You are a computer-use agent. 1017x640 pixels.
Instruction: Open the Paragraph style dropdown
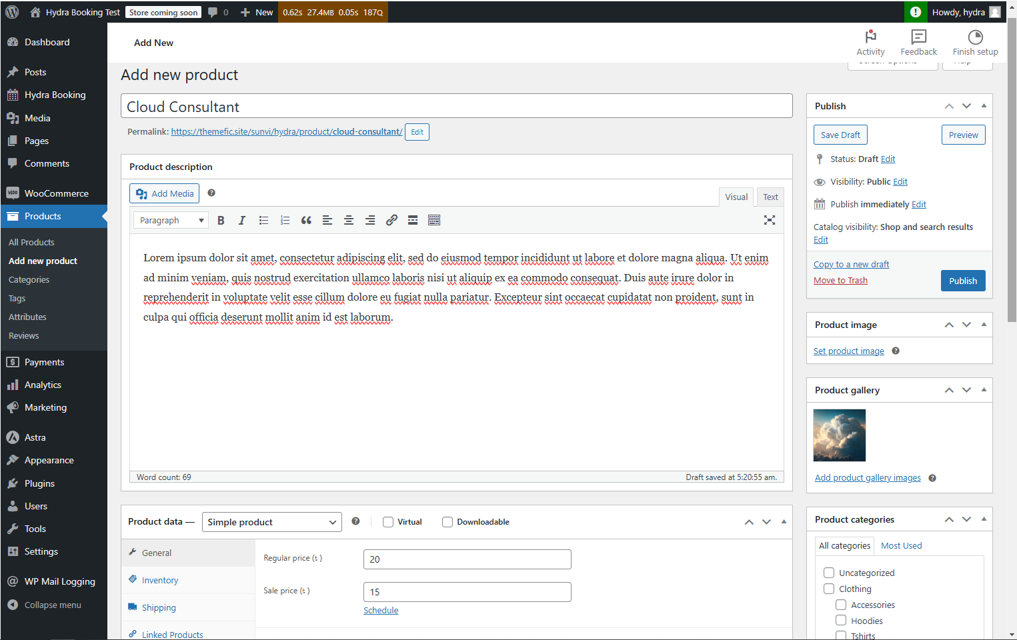170,220
